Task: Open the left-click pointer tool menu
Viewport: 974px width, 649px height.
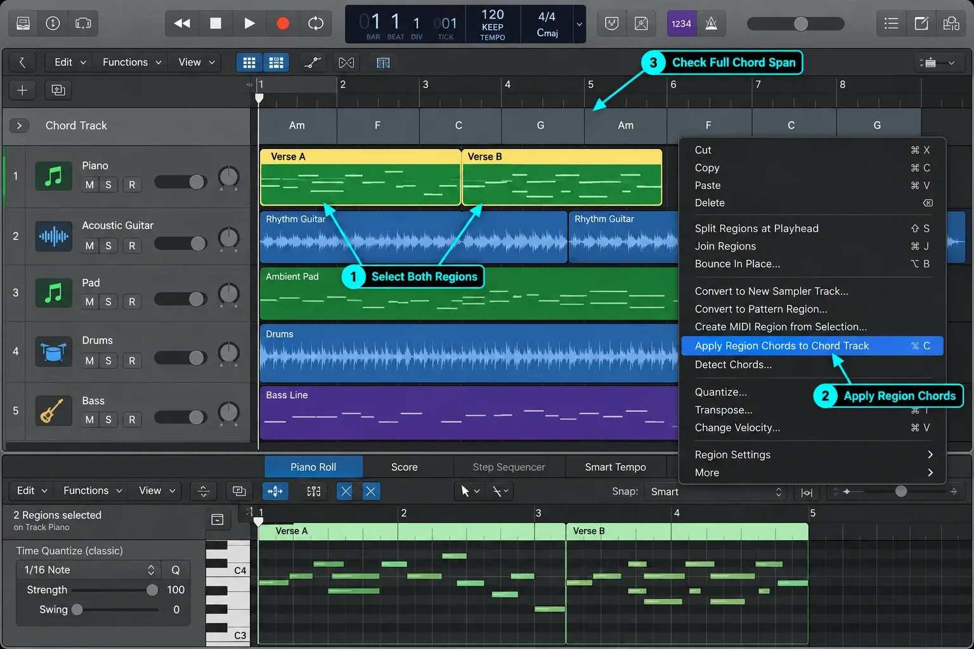Action: click(x=470, y=491)
